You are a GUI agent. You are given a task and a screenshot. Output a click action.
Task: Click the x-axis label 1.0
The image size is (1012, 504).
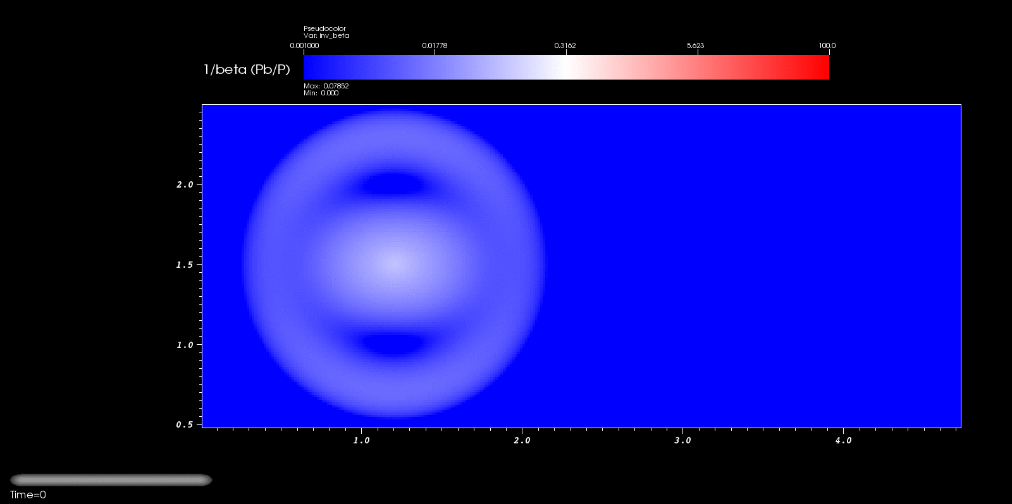click(x=361, y=440)
